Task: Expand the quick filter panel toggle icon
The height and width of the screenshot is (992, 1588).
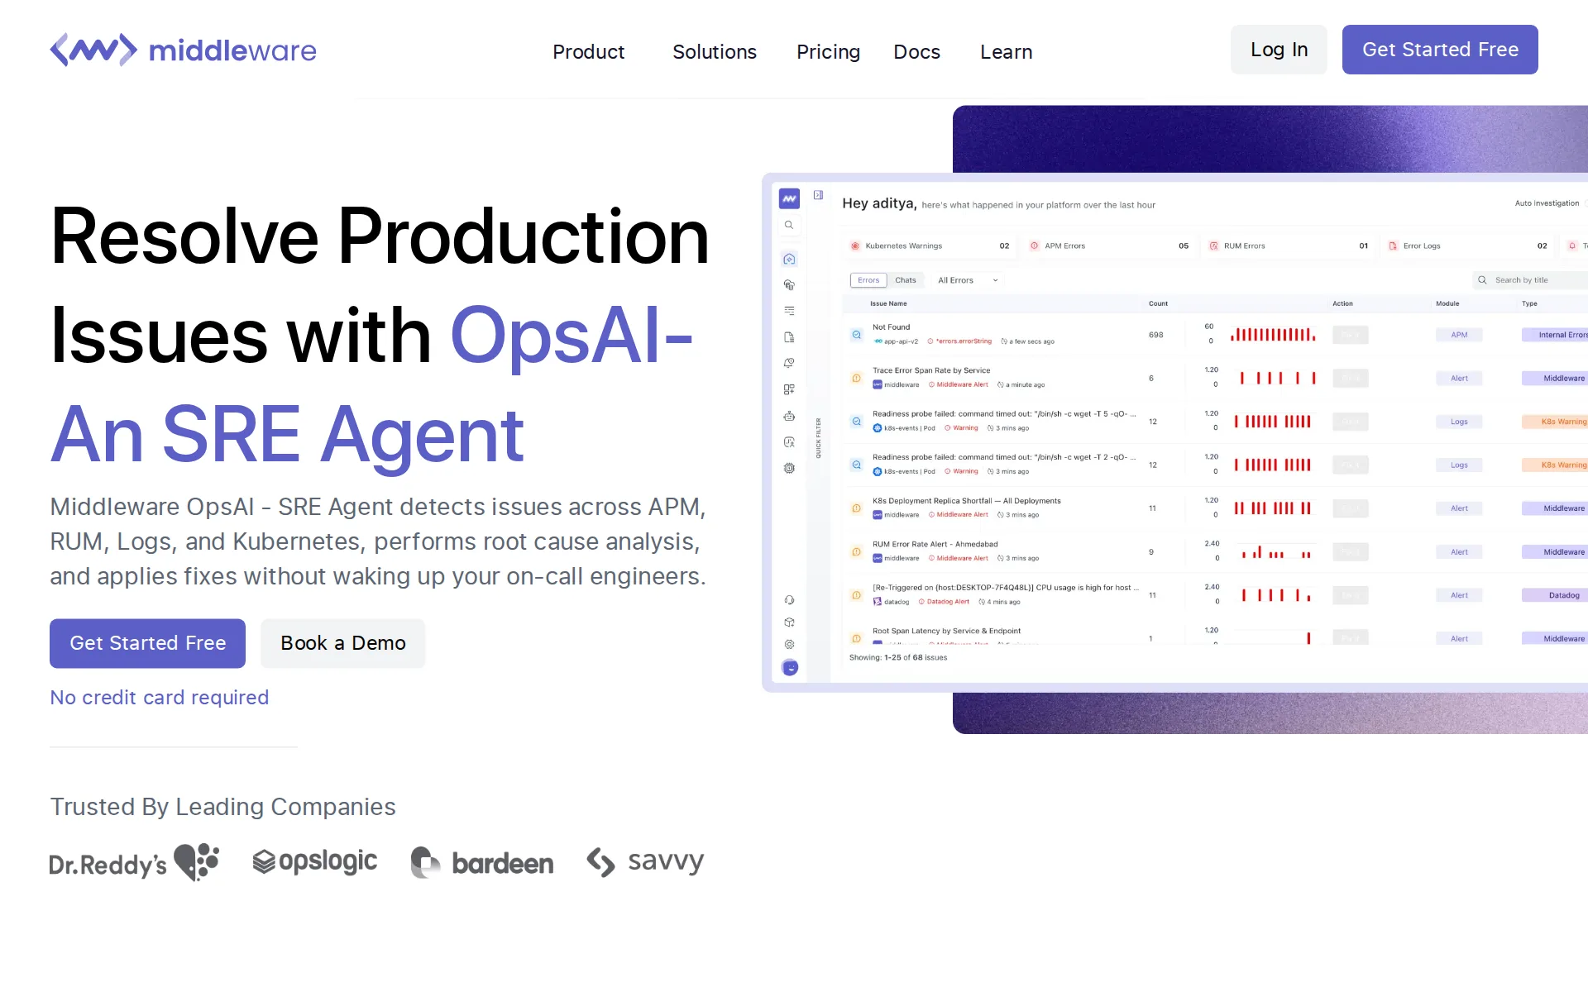Action: (818, 195)
